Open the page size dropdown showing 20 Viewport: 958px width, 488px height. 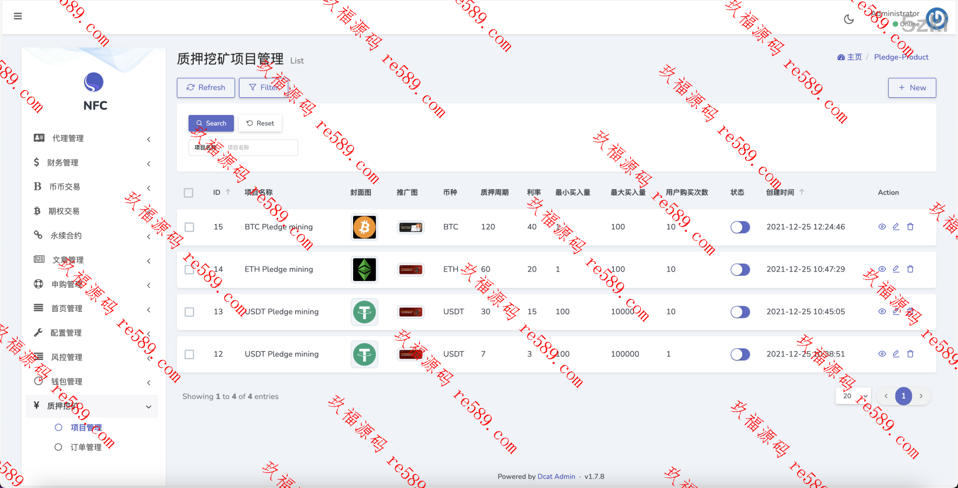[853, 396]
